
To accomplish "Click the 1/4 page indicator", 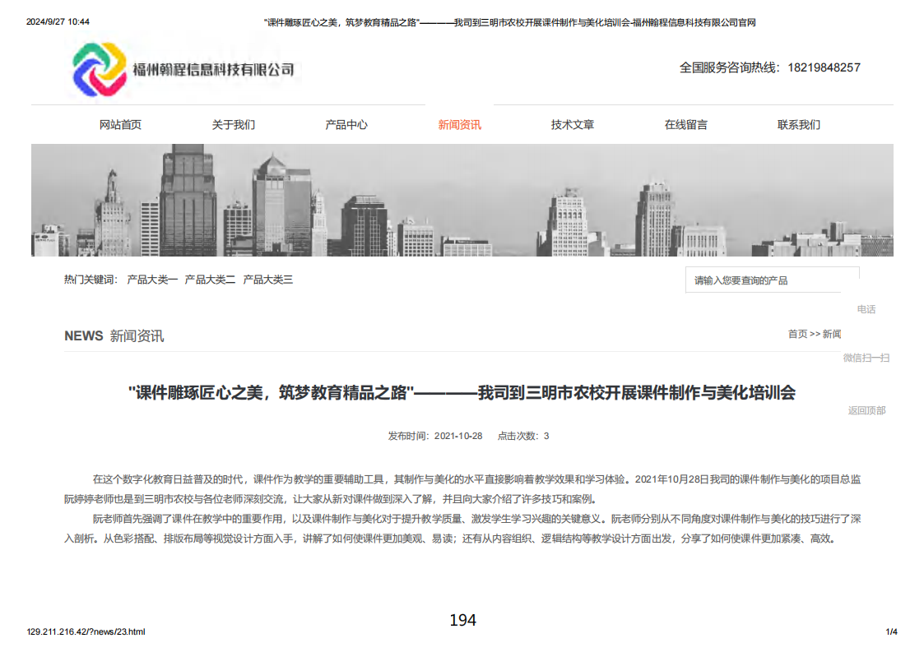I will [x=892, y=632].
